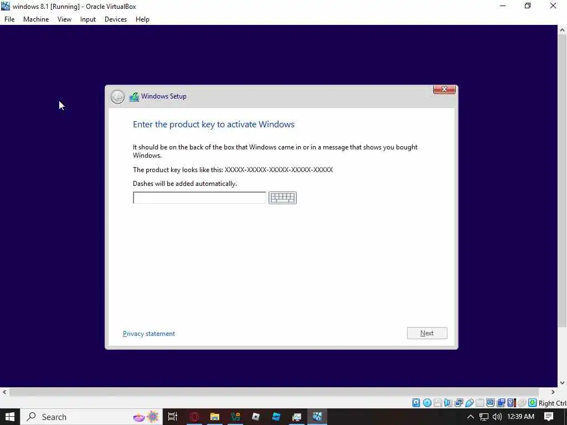Click the horizontal scrollbar left arrow
The image size is (567, 425).
tap(4, 392)
